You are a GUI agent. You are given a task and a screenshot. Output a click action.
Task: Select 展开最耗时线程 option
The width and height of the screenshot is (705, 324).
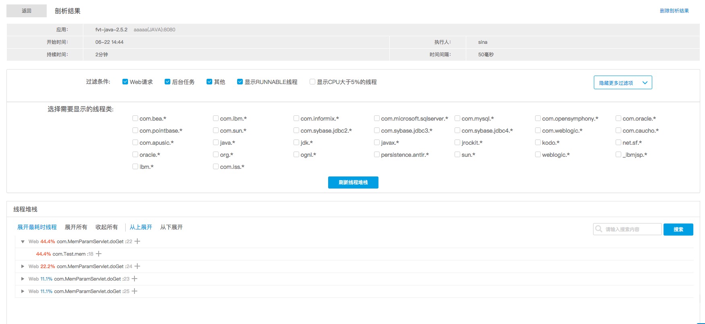(37, 227)
